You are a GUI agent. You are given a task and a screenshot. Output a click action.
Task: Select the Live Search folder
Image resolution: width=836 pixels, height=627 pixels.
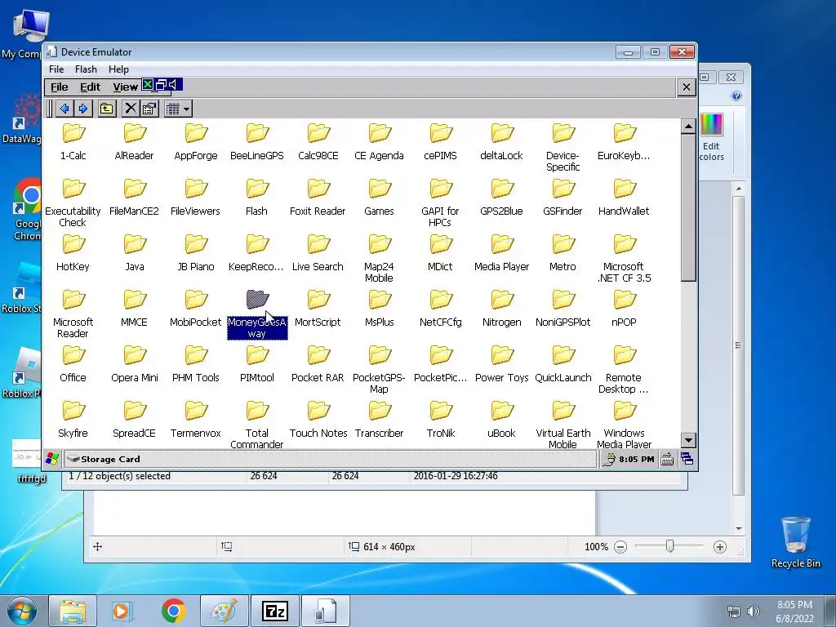(318, 253)
